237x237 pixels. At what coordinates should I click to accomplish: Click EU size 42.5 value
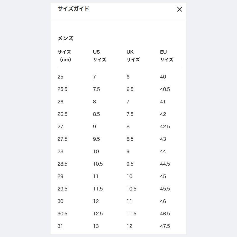point(165,126)
